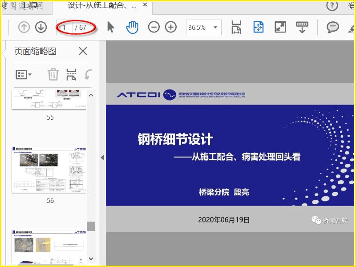Viewport: 356px width, 267px height.
Task: Open the comment bubble tool
Action: point(332,27)
